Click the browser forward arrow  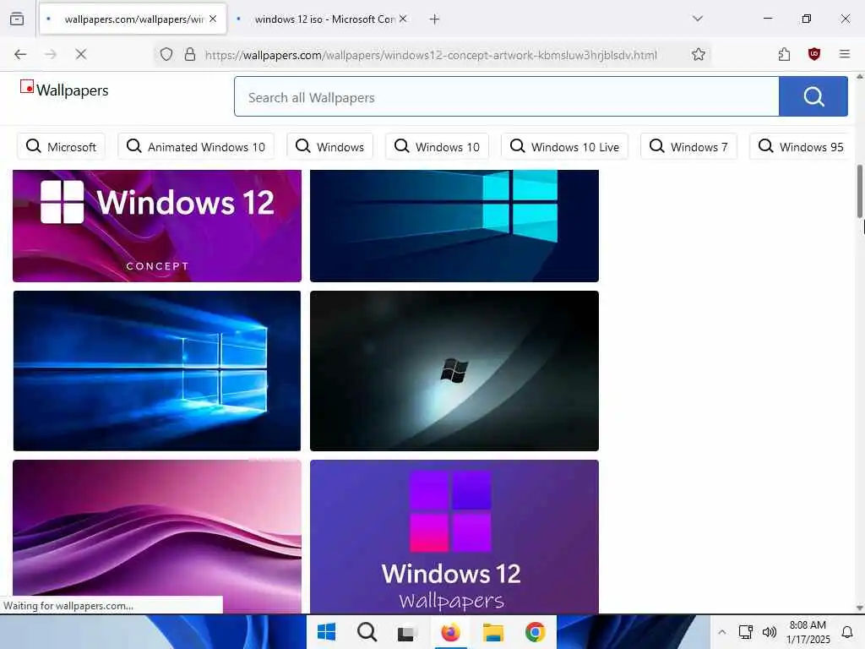pyautogui.click(x=50, y=54)
